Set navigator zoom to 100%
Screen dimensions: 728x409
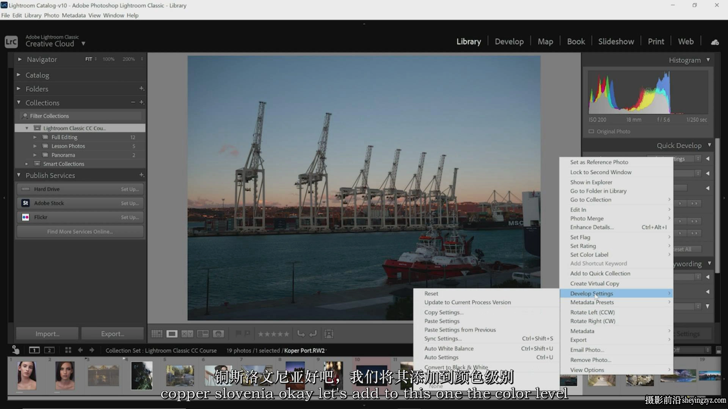[108, 59]
